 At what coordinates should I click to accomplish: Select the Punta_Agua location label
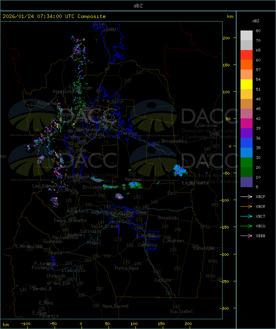[126, 268]
